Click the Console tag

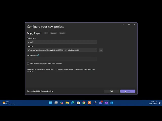coord(62,33)
